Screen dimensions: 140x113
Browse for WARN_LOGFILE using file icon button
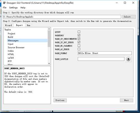coord(128,59)
